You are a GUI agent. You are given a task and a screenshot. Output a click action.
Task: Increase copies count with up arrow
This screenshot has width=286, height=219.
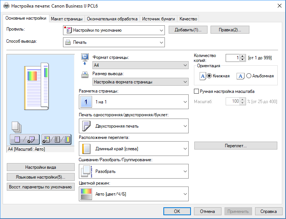tap(242, 56)
